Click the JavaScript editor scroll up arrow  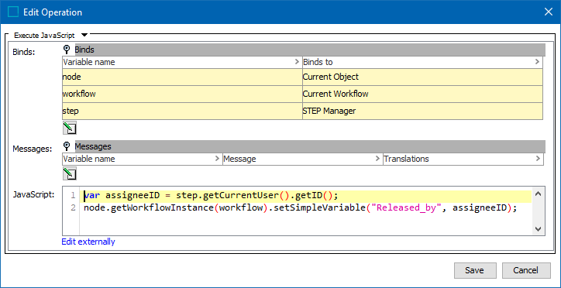click(x=538, y=195)
